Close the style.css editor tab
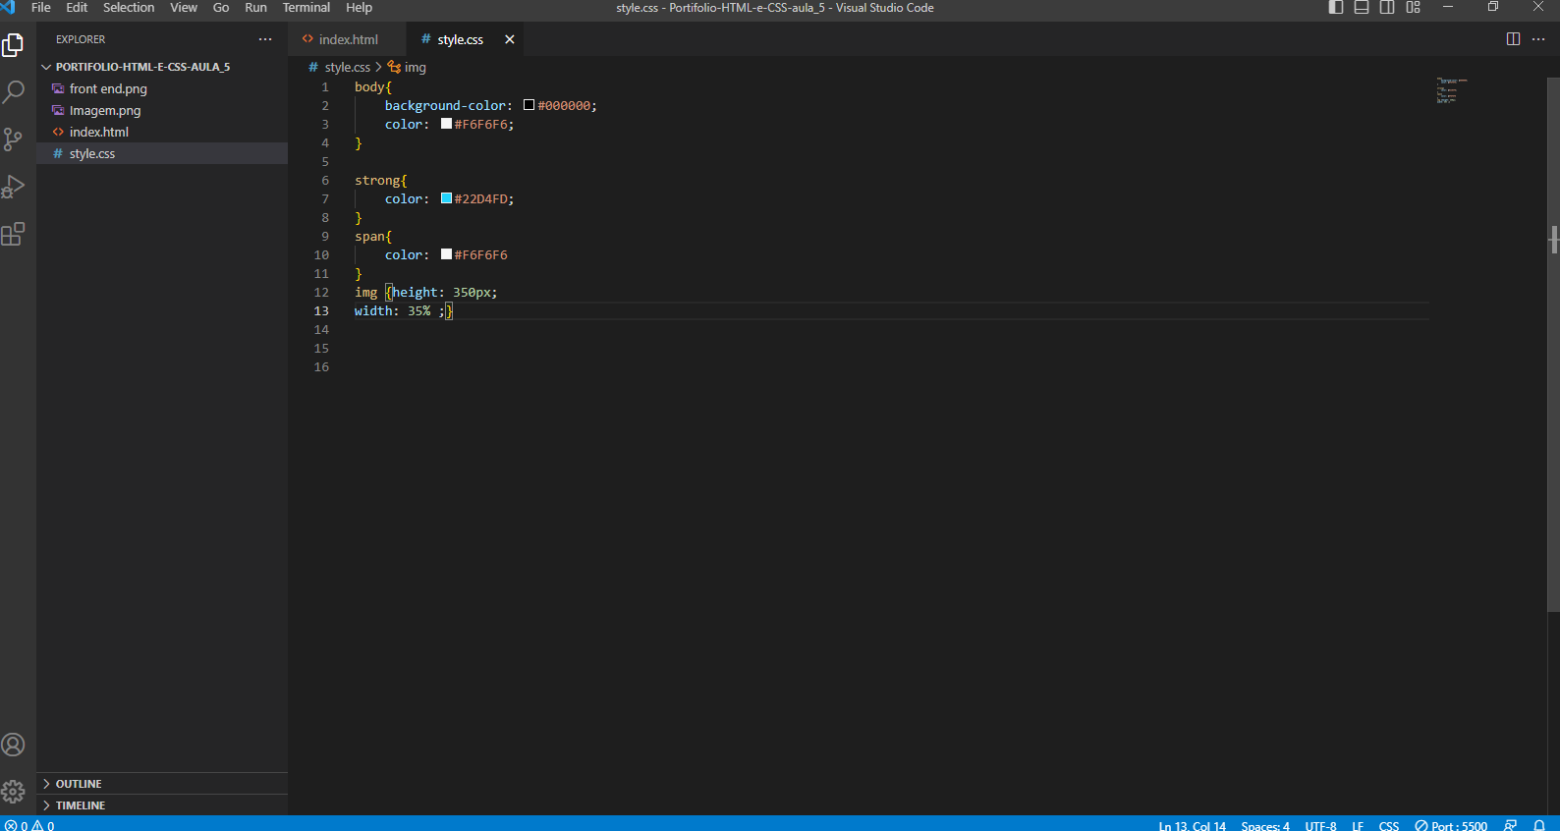The image size is (1560, 831). coord(510,39)
